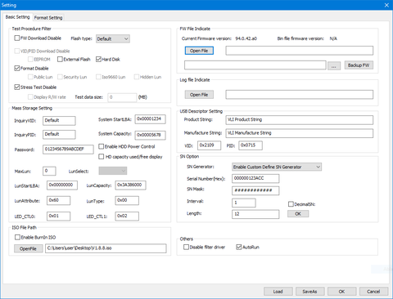393x299 pixels.
Task: Confirm settings with bottom OK button
Action: (341, 292)
